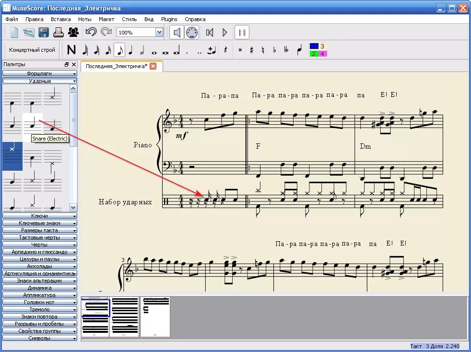Apply the flat accidental

coord(274,50)
